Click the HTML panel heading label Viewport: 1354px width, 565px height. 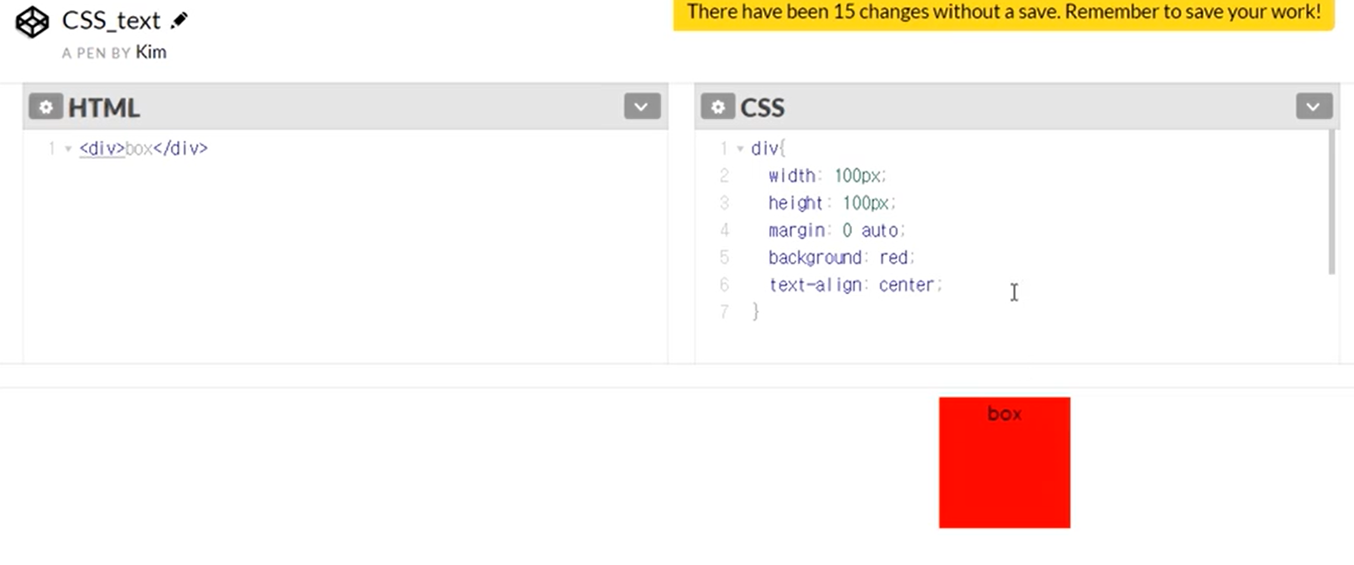click(x=104, y=107)
